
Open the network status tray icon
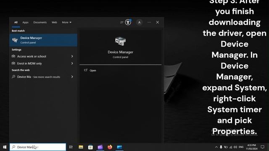[231, 147]
